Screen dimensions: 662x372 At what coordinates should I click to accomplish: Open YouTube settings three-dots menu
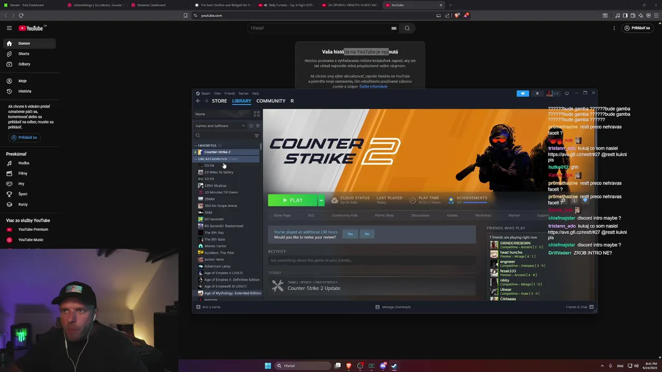click(x=614, y=28)
